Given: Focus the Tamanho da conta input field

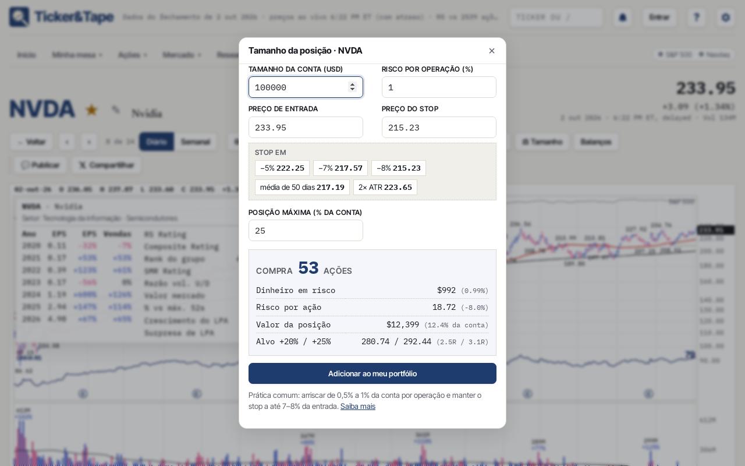Looking at the screenshot, I should point(306,87).
